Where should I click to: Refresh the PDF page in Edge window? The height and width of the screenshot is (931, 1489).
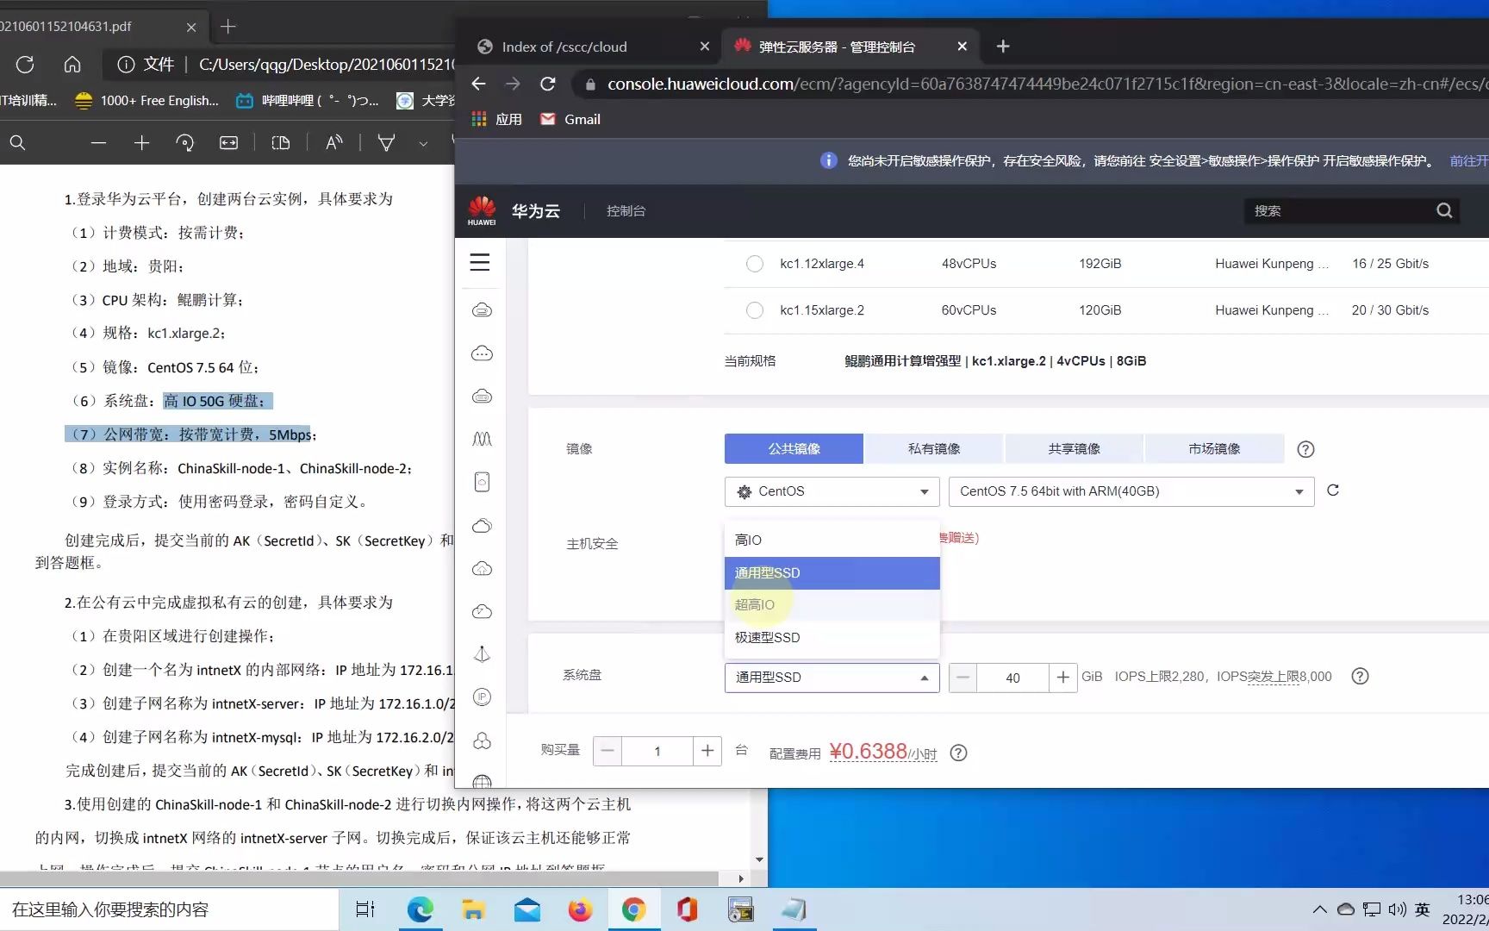click(x=25, y=64)
